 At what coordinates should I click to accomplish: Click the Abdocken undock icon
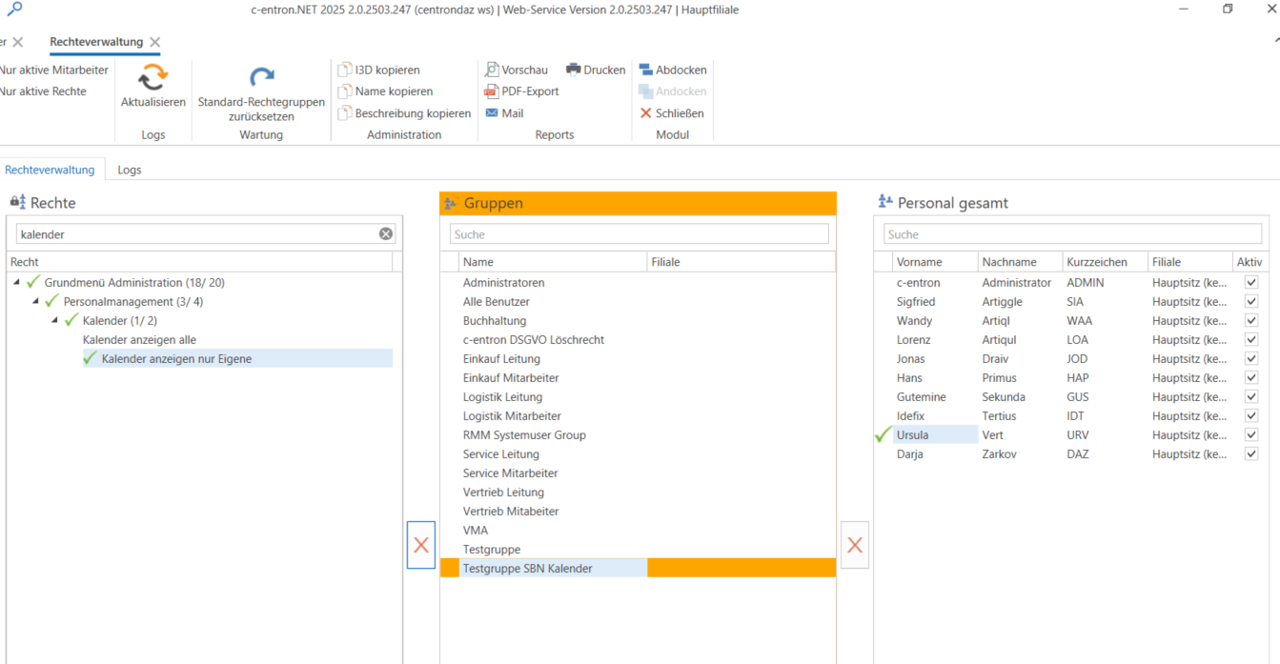pos(646,70)
